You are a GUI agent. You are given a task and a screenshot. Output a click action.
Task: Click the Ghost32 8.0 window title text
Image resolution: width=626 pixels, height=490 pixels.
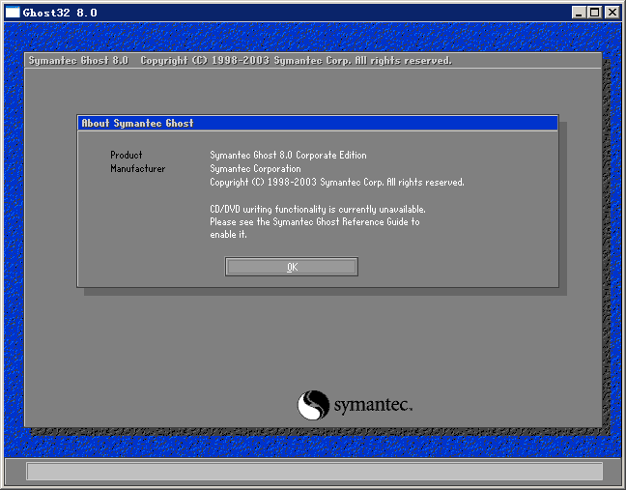coord(60,13)
